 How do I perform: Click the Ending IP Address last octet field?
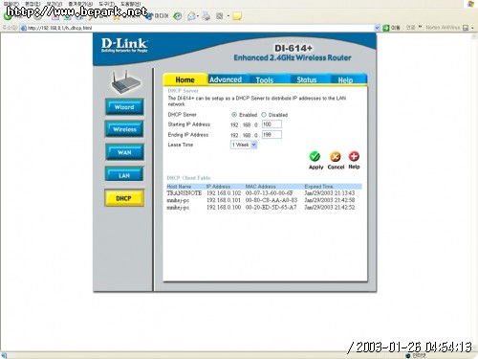[x=272, y=135]
